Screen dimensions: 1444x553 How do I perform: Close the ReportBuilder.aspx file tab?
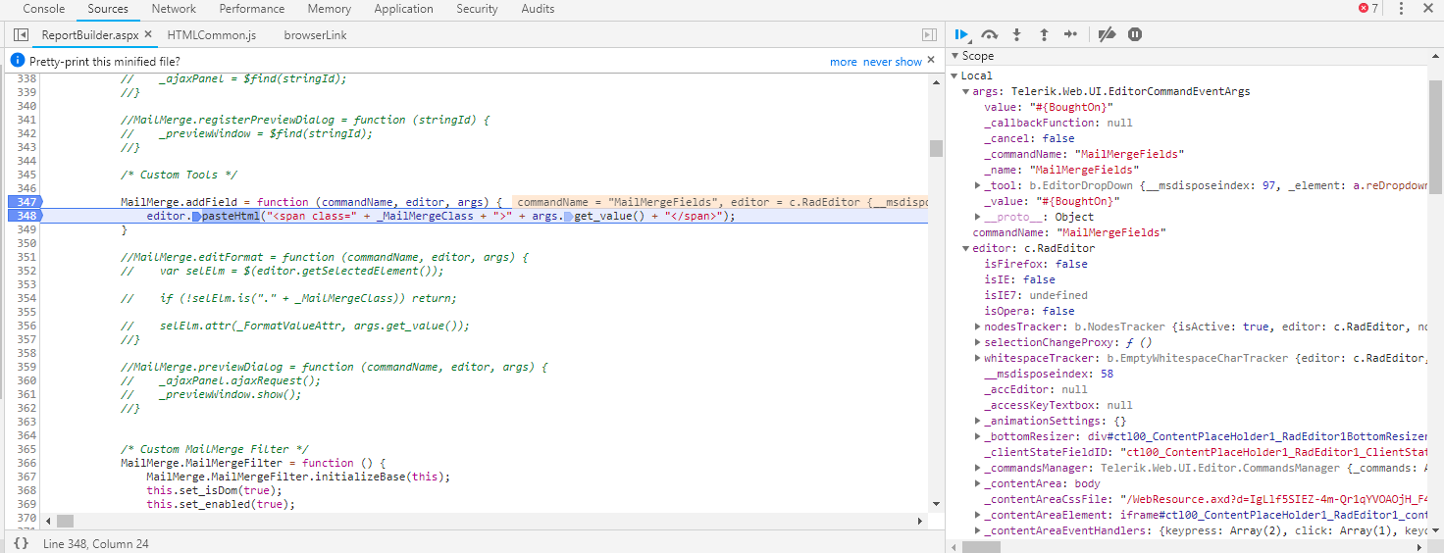point(148,34)
